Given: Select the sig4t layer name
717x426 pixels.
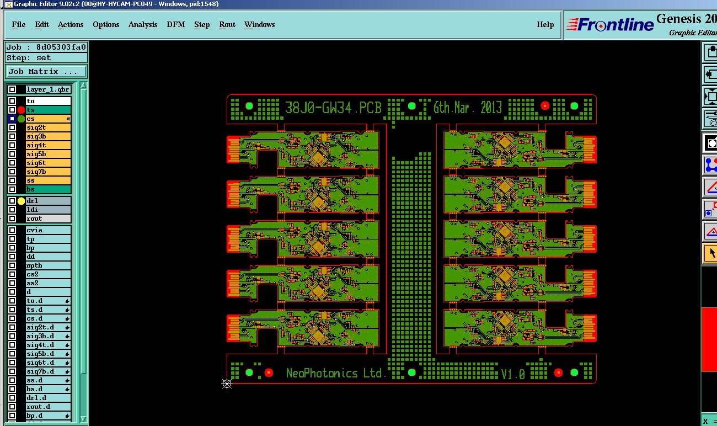Looking at the screenshot, I should coord(49,145).
